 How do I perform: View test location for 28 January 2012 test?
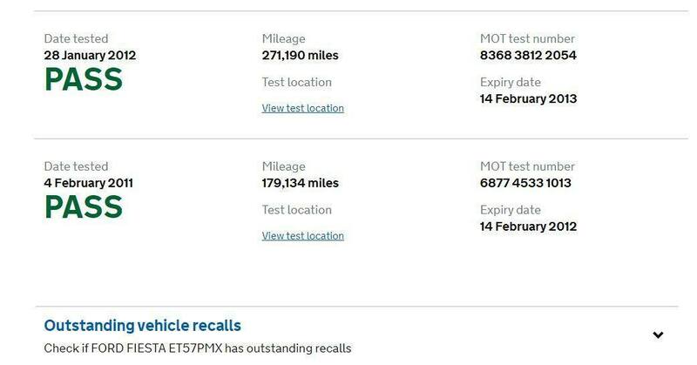(302, 108)
